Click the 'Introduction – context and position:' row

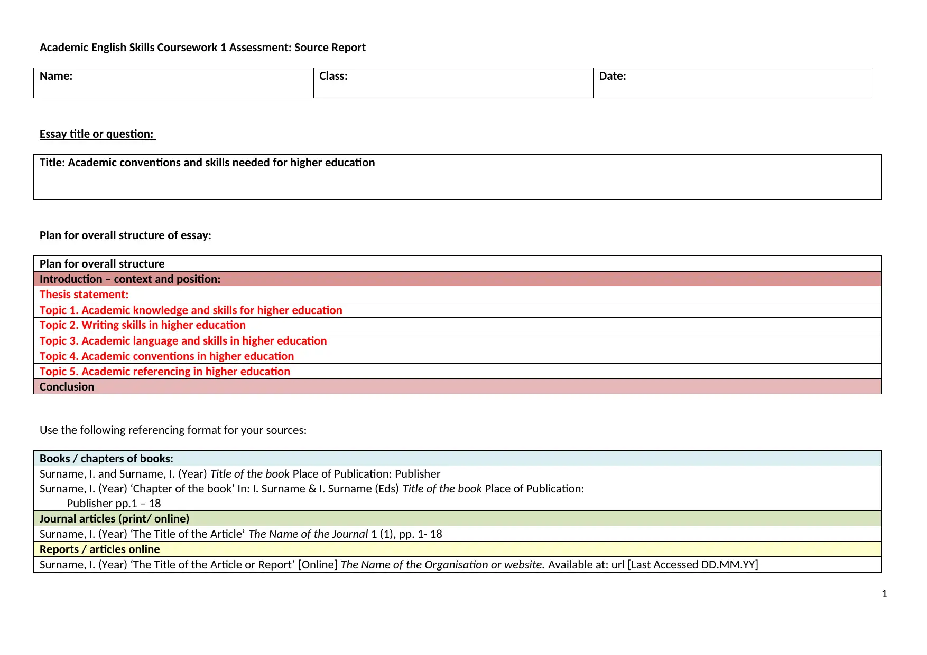click(457, 279)
